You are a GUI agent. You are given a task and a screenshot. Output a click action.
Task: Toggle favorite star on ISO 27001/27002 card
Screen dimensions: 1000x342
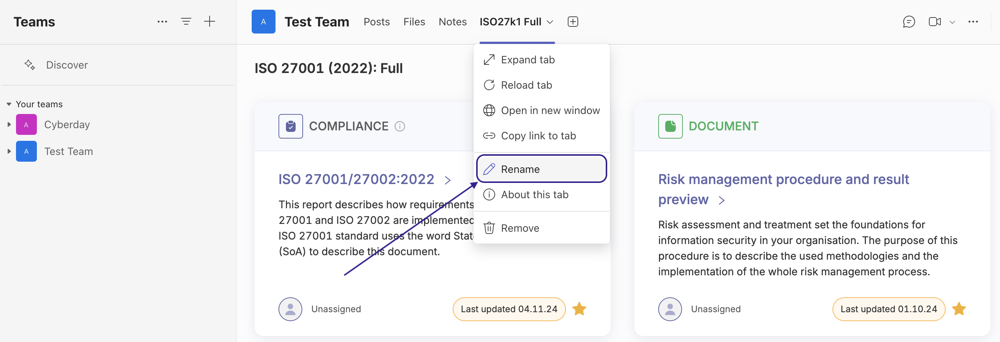[579, 309]
